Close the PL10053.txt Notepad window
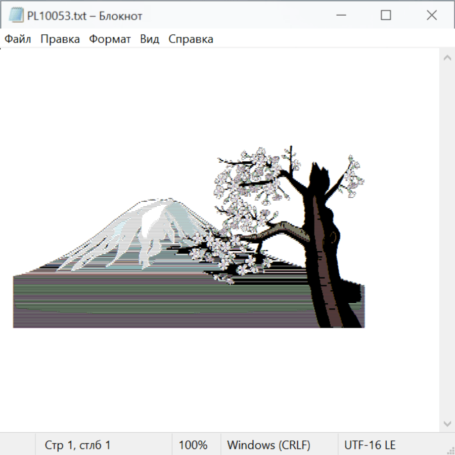 pos(432,15)
